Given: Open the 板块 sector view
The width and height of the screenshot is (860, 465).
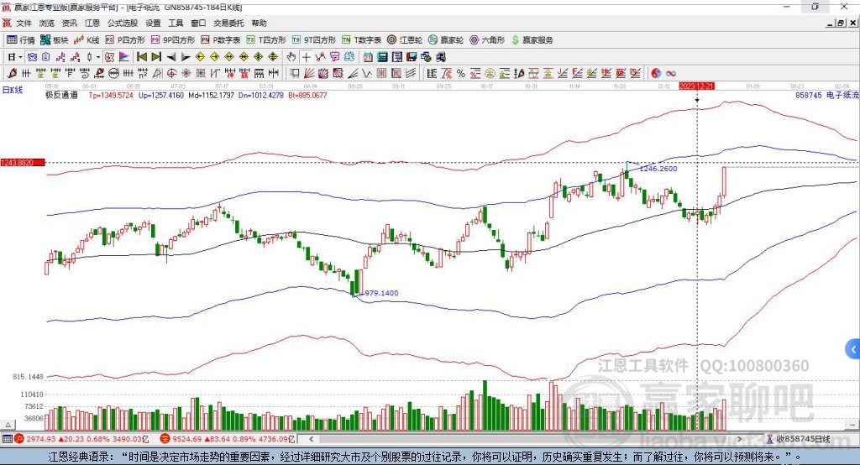Looking at the screenshot, I should [x=54, y=40].
